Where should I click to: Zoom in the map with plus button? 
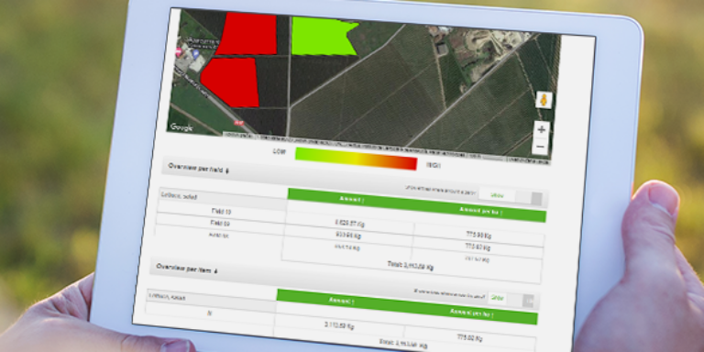[542, 130]
